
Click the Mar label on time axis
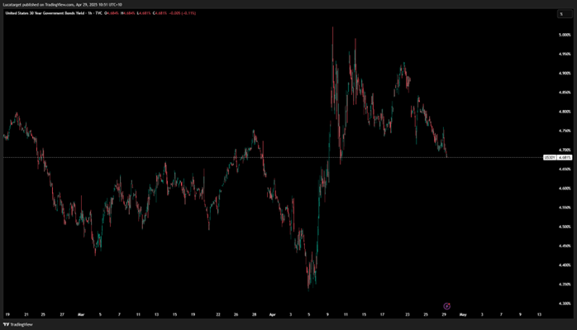pyautogui.click(x=81, y=314)
